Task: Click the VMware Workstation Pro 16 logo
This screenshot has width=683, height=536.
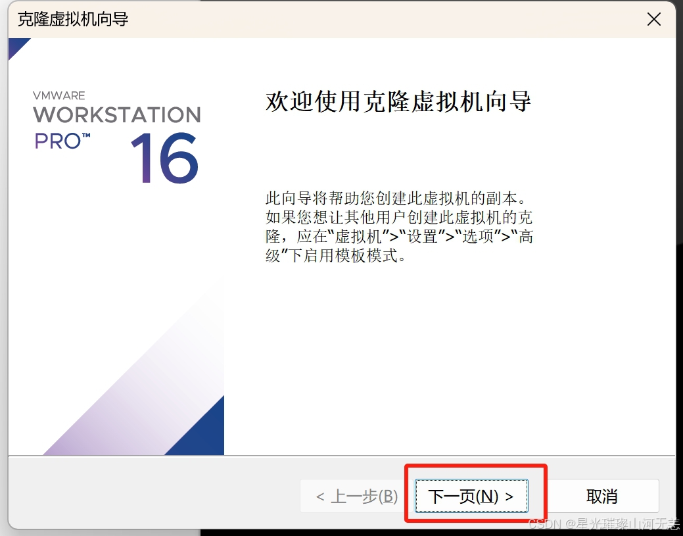Action: coord(117,137)
